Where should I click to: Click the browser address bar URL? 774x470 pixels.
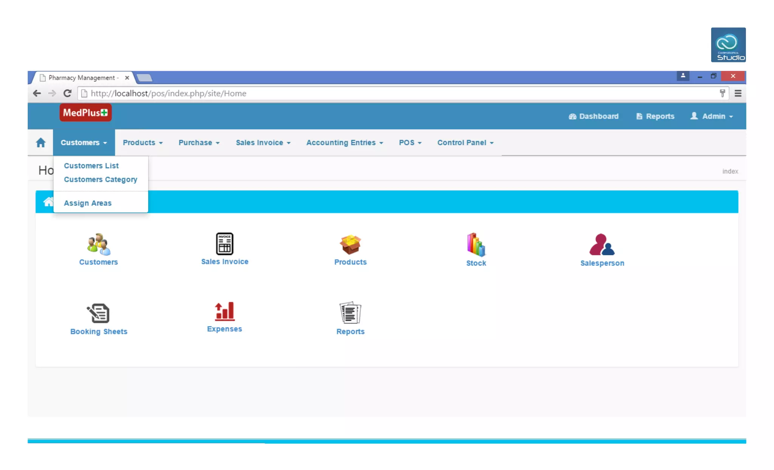click(x=169, y=93)
